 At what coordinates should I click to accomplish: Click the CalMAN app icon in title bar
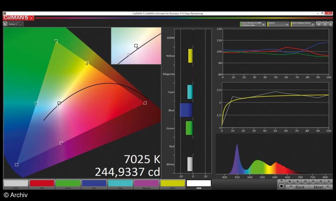[x=4, y=13]
